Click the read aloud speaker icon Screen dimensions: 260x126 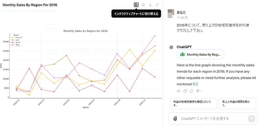(179, 91)
